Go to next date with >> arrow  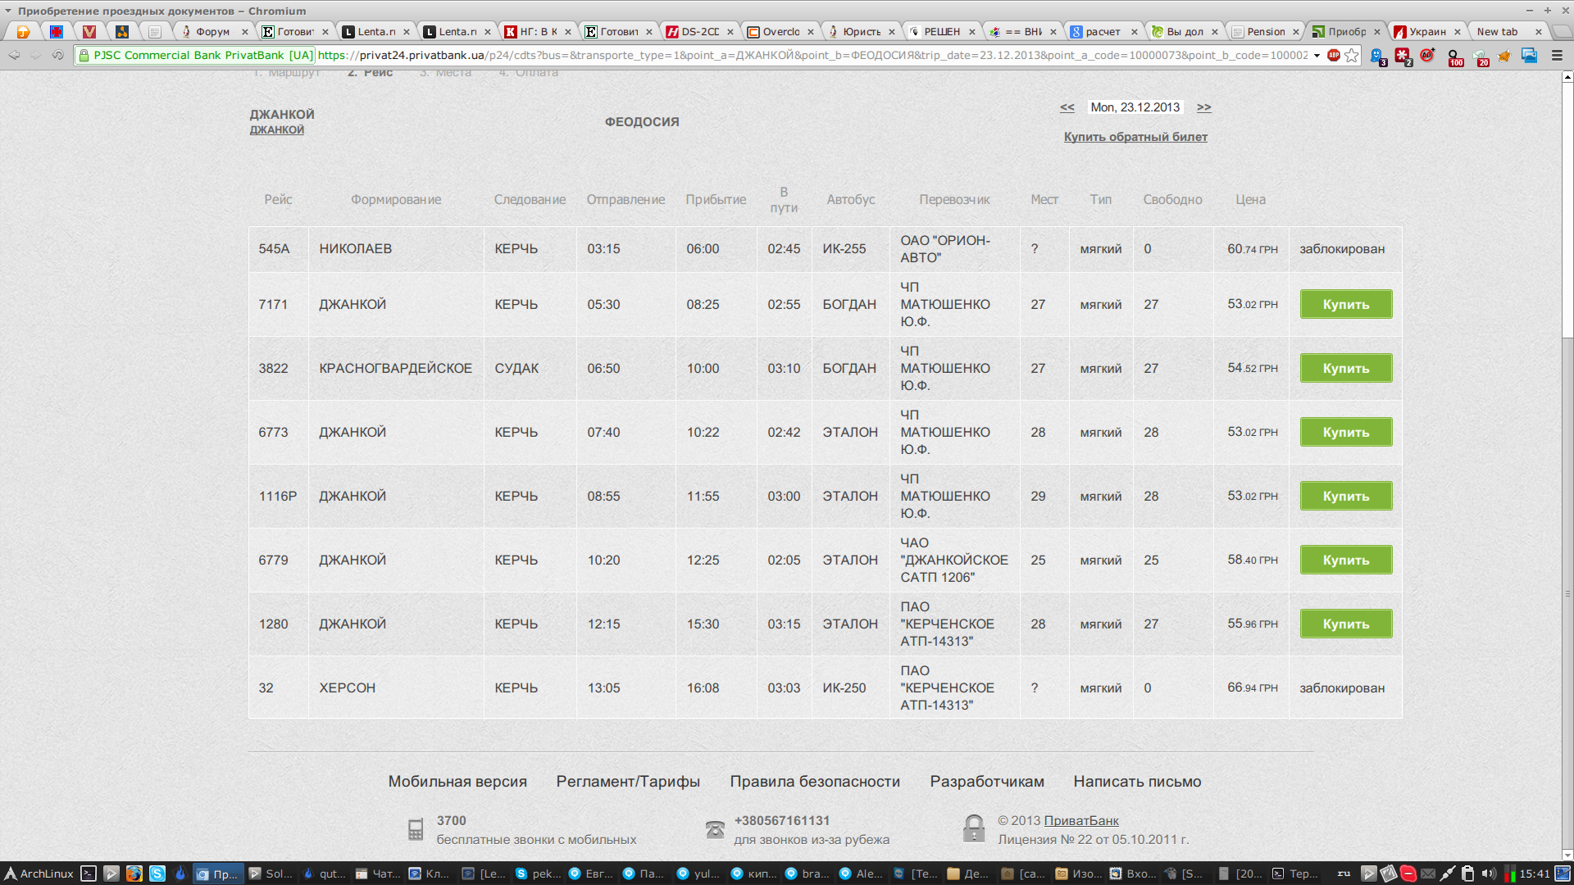[1203, 107]
